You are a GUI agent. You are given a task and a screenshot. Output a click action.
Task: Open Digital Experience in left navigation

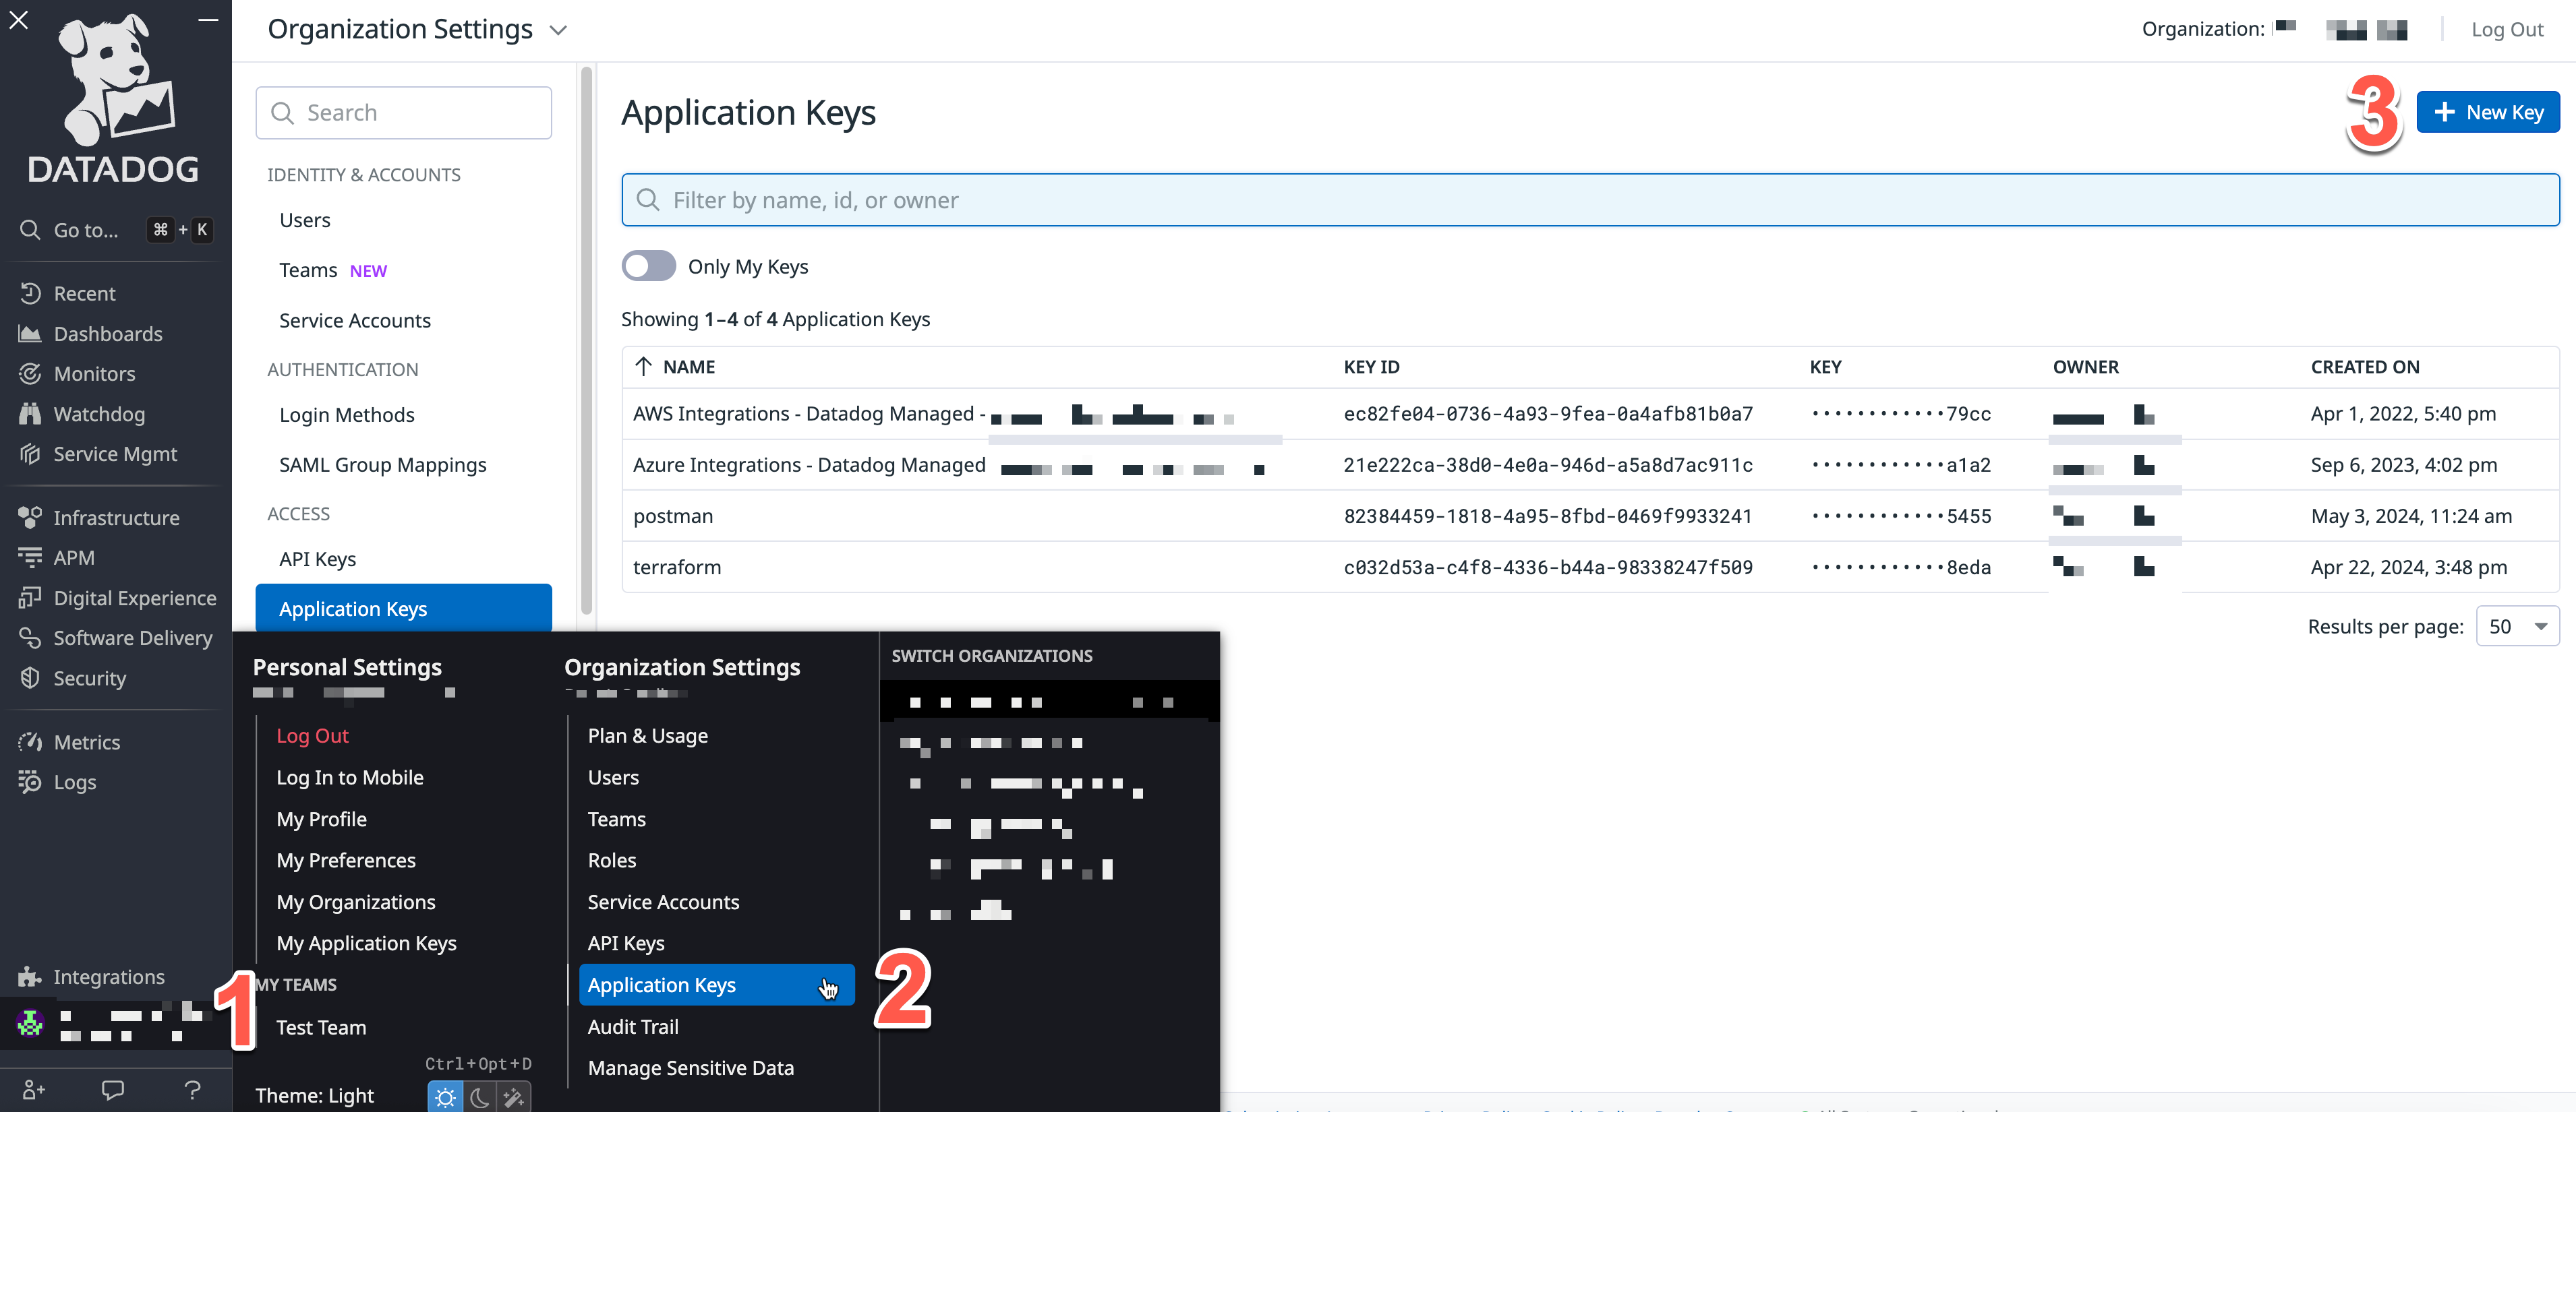(x=134, y=598)
